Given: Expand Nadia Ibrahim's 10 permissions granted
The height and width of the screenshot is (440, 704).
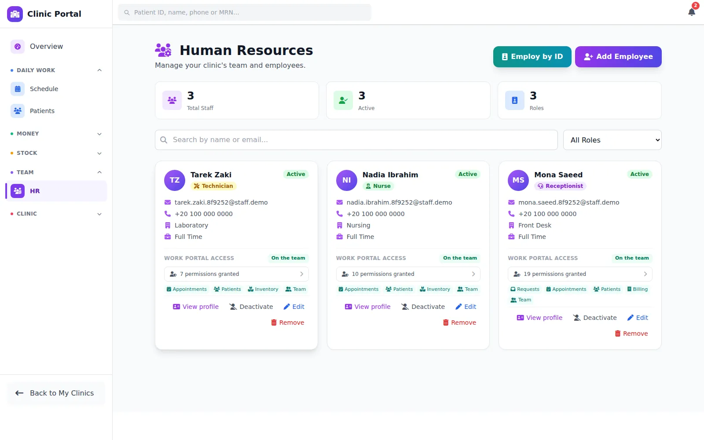Looking at the screenshot, I should tap(408, 274).
